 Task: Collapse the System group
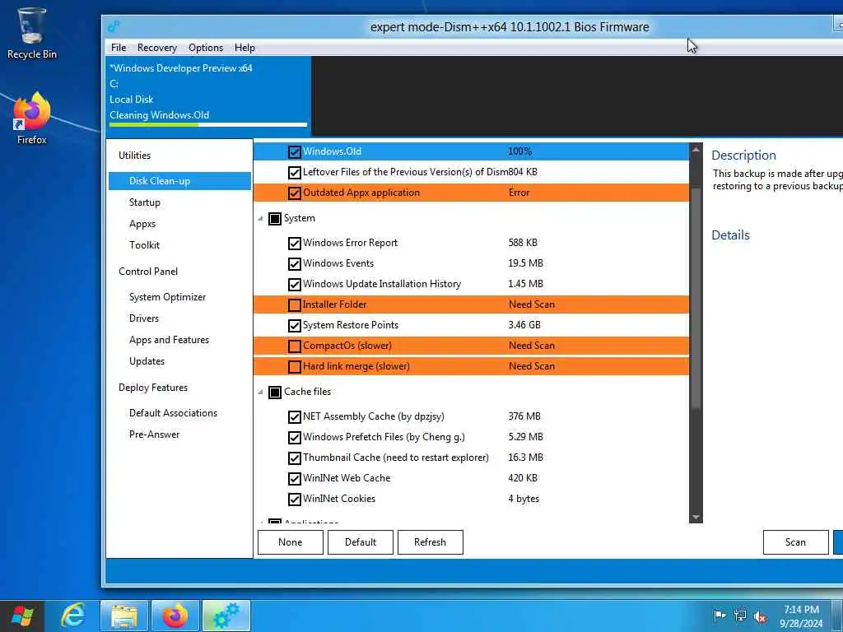pos(260,218)
